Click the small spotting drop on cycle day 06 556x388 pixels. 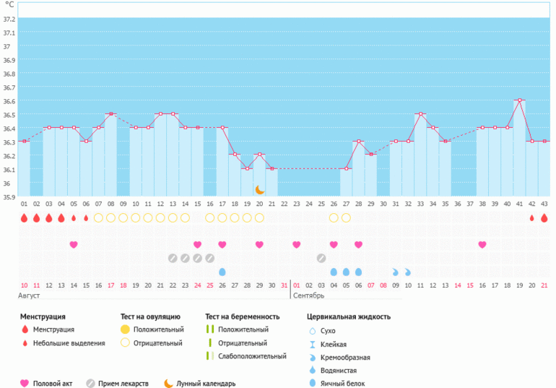pos(86,217)
